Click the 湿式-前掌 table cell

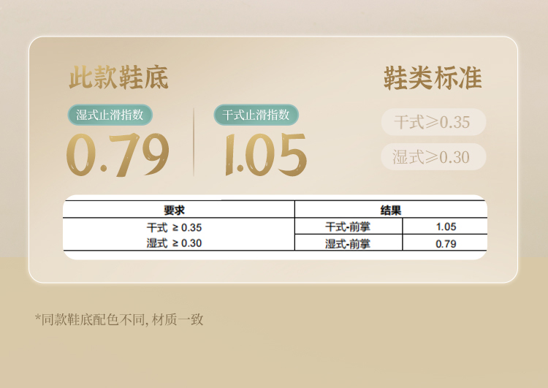(x=348, y=243)
